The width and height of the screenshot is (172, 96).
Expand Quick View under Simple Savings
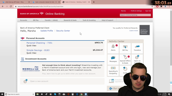31,53
